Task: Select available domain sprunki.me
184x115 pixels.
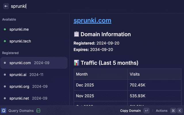Action: pyautogui.click(x=19, y=29)
